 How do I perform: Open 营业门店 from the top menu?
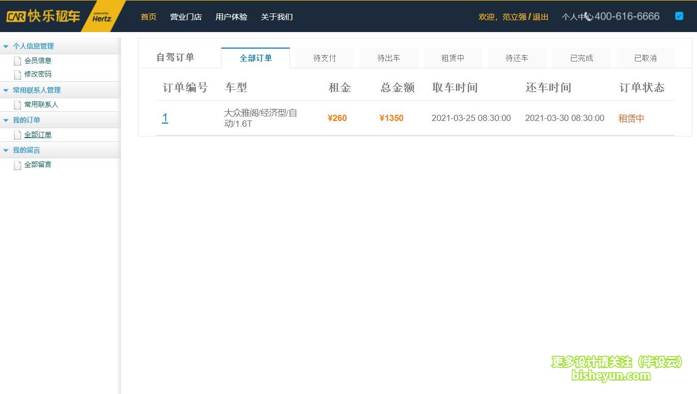[x=185, y=16]
